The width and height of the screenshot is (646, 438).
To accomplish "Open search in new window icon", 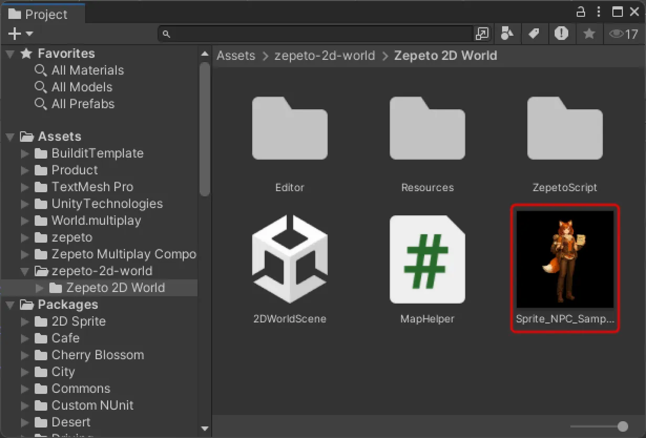I will 482,34.
